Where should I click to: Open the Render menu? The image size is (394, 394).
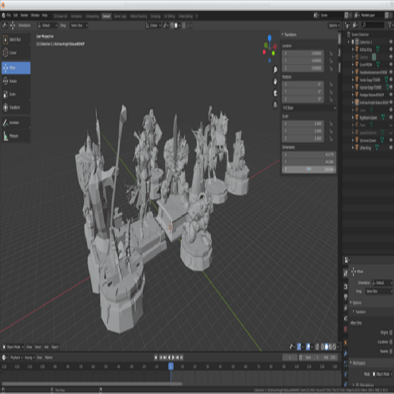(23, 15)
